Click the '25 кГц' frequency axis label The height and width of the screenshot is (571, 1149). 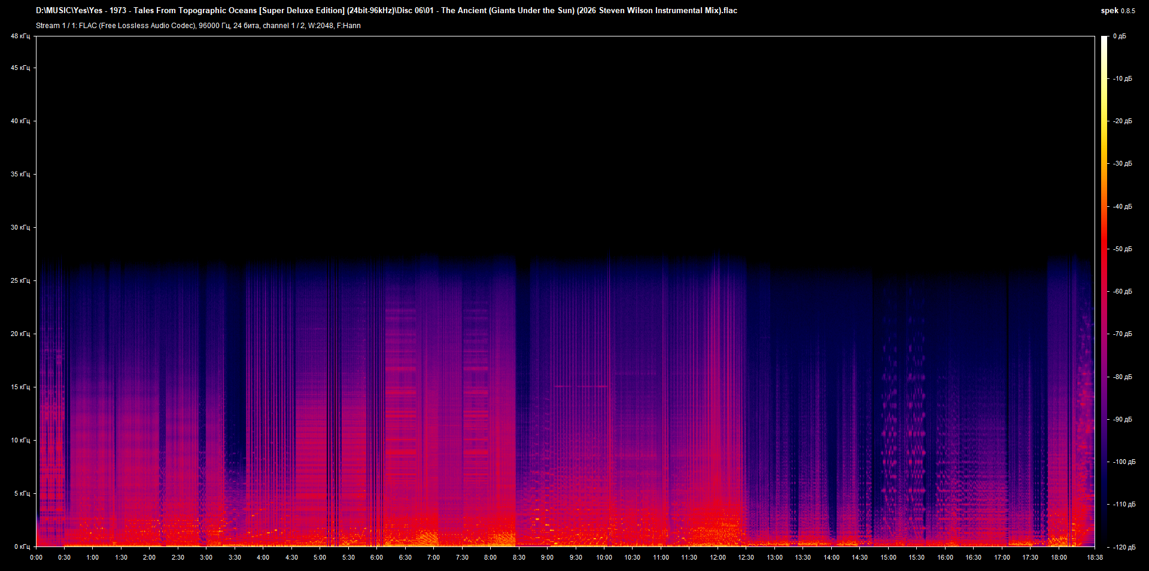point(20,281)
